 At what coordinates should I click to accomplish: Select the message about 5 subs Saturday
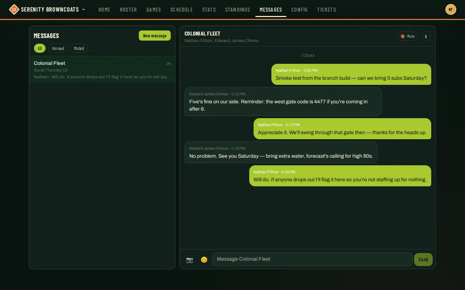tap(351, 74)
